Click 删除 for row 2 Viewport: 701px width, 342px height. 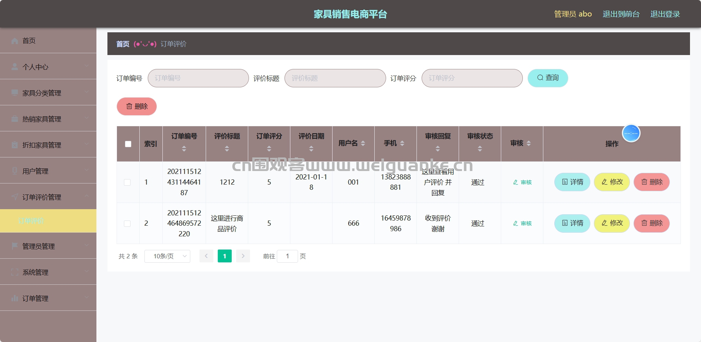coord(652,223)
